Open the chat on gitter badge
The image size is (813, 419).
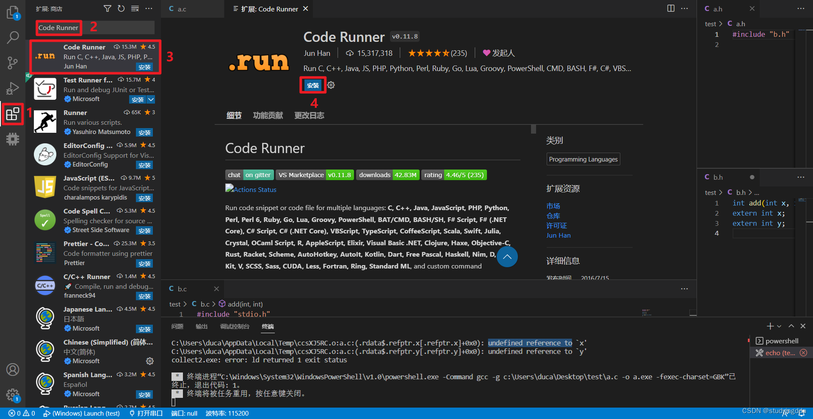pos(249,175)
